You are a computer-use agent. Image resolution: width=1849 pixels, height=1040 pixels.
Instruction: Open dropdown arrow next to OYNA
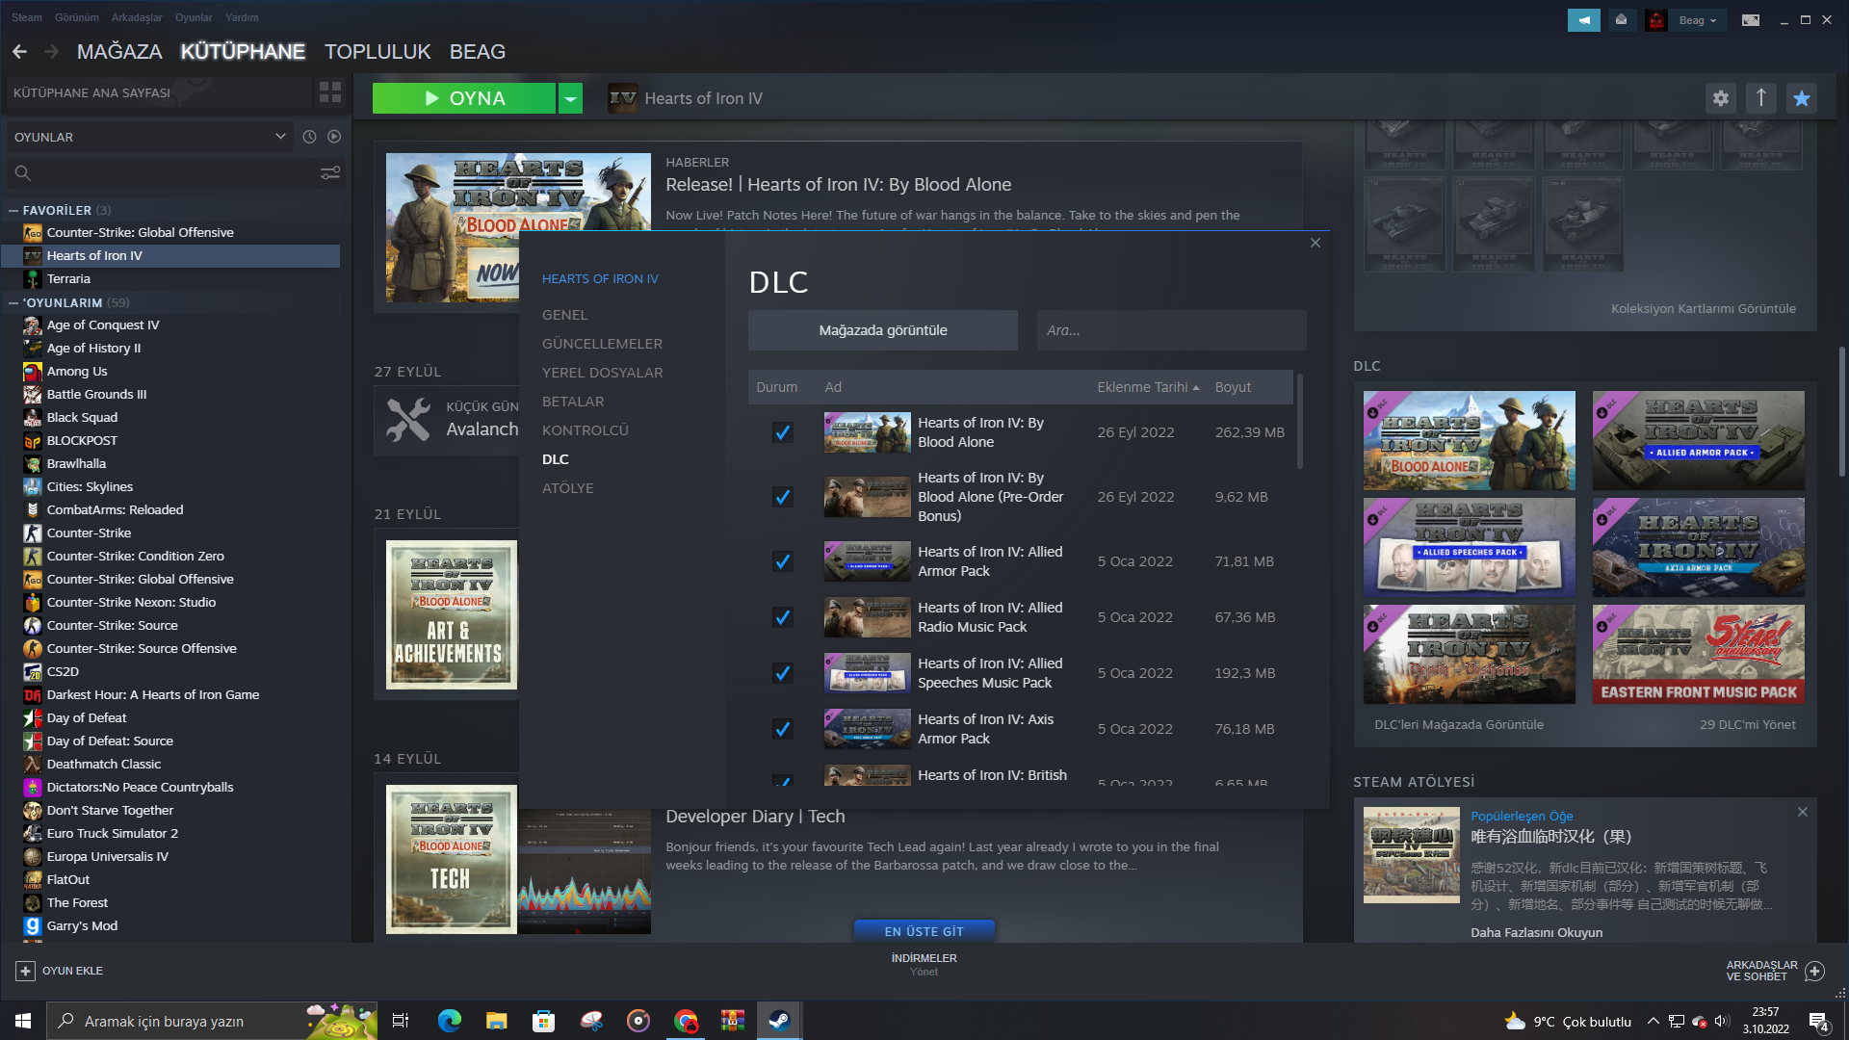pos(571,98)
